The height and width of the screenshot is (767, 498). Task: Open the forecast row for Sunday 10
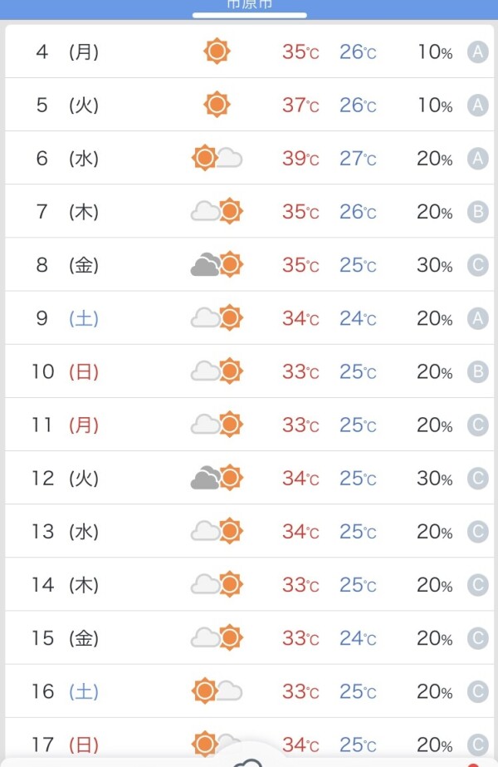click(249, 371)
